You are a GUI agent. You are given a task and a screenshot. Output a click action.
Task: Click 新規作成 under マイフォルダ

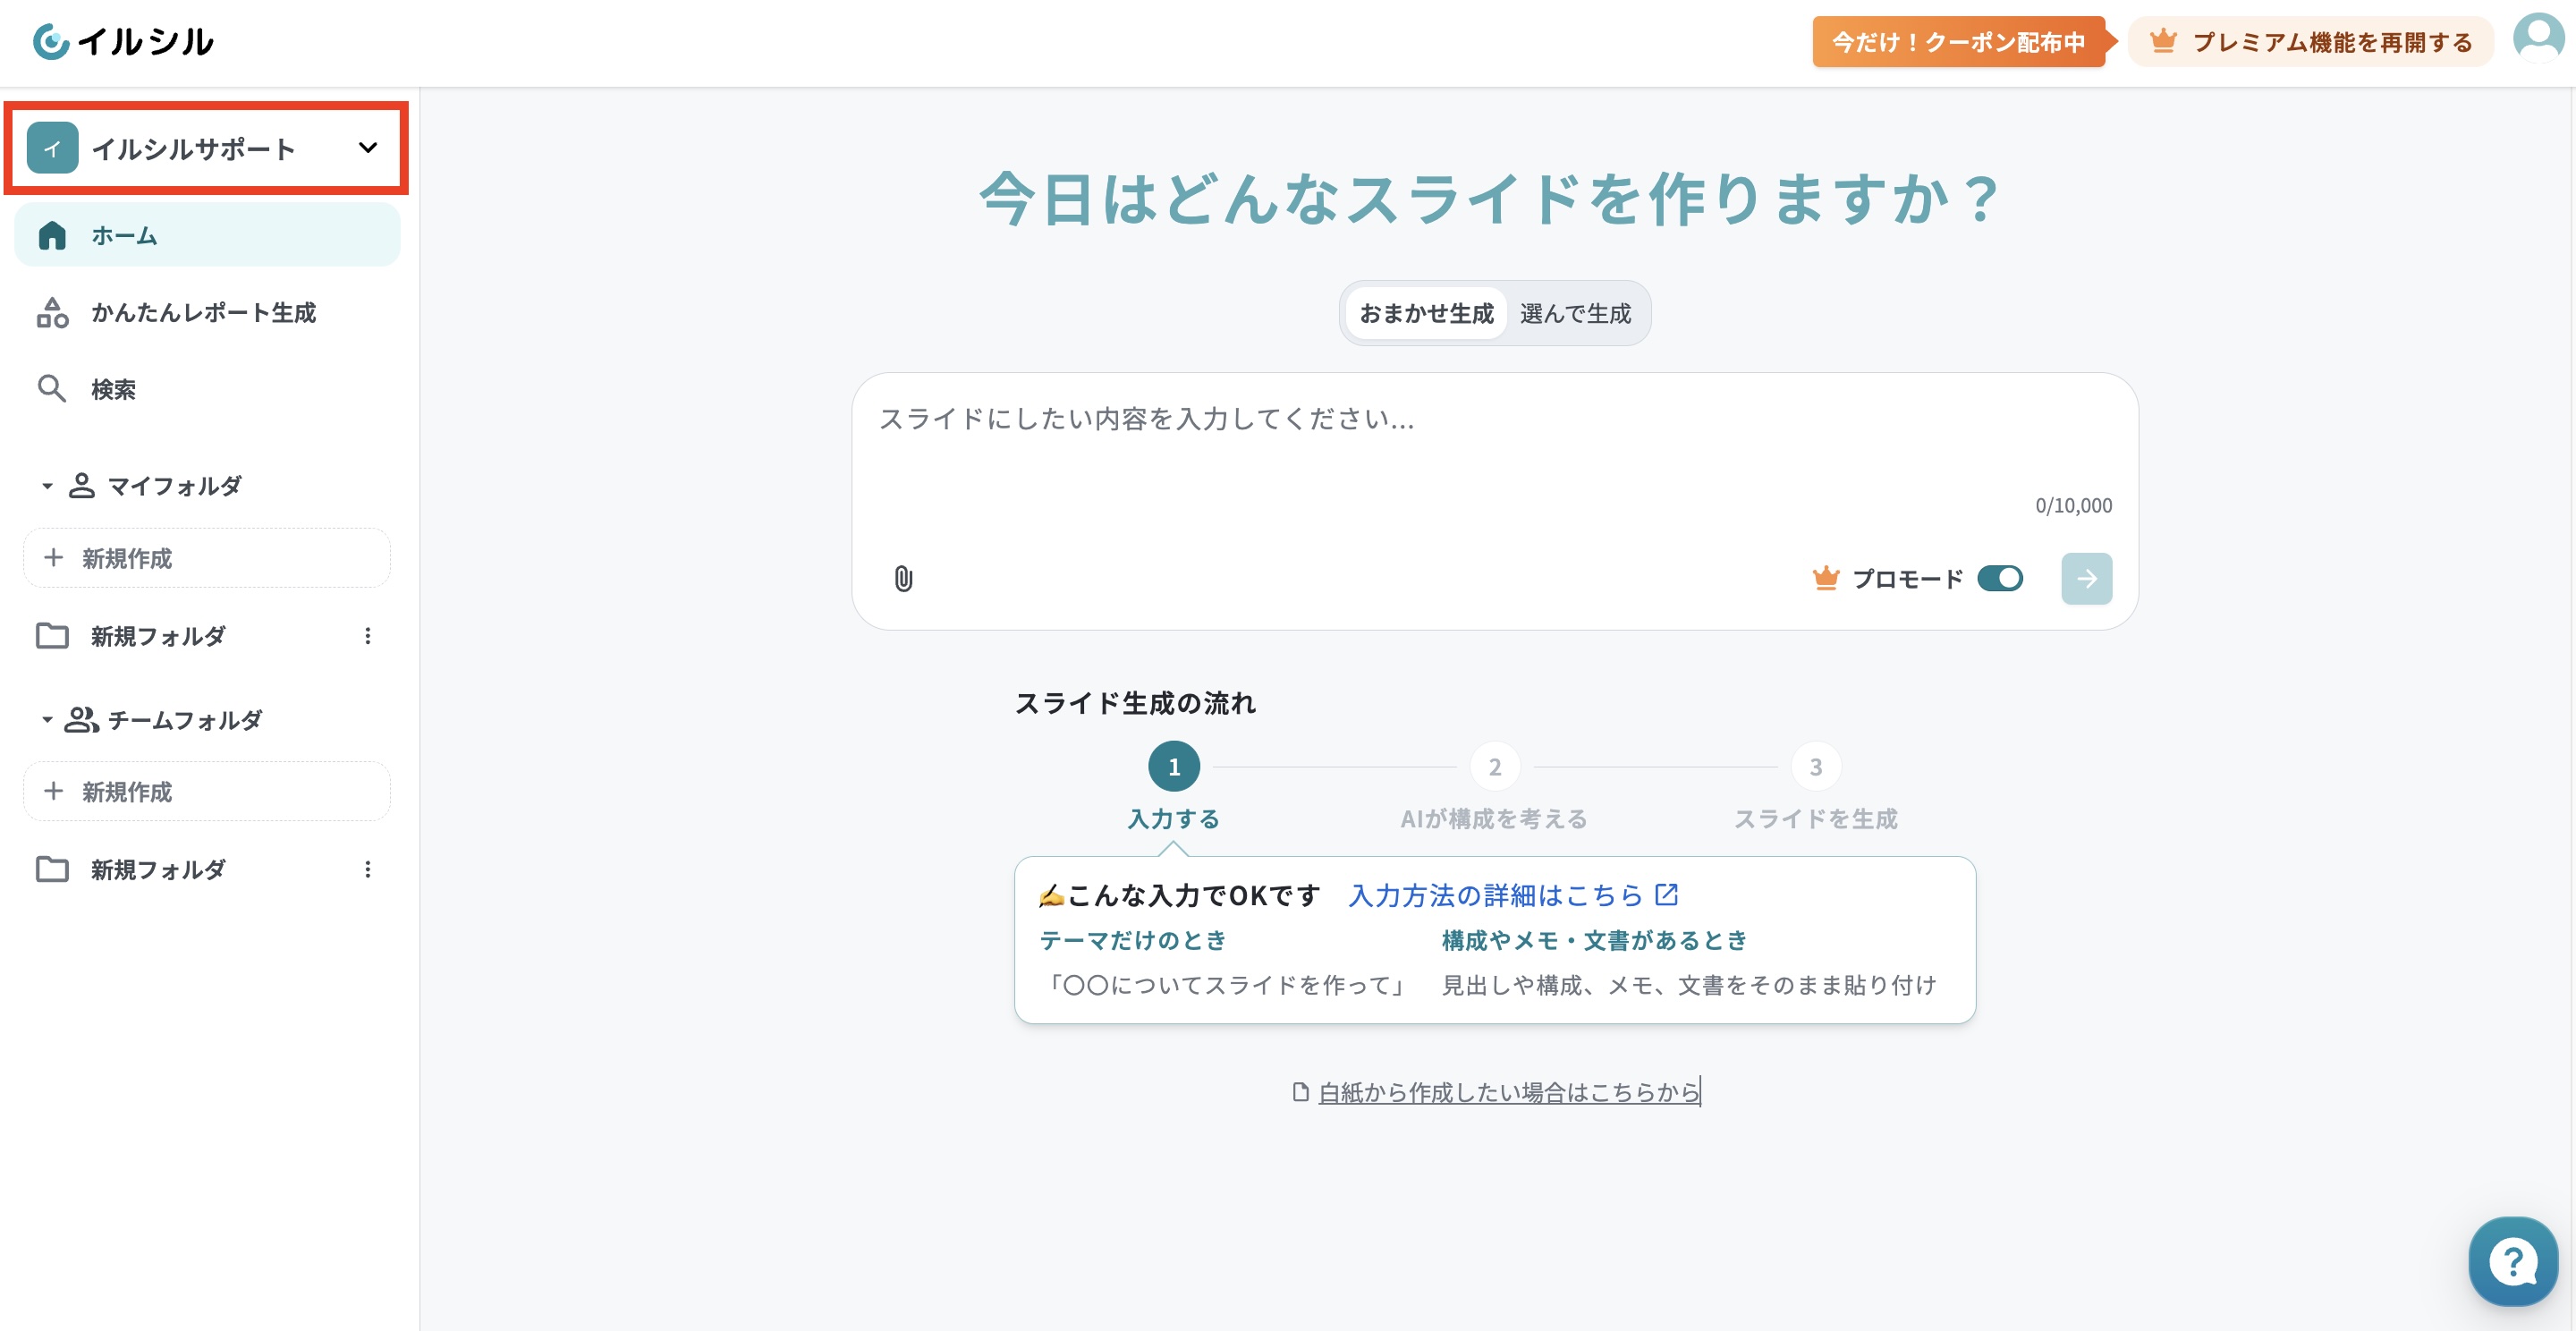tap(207, 558)
